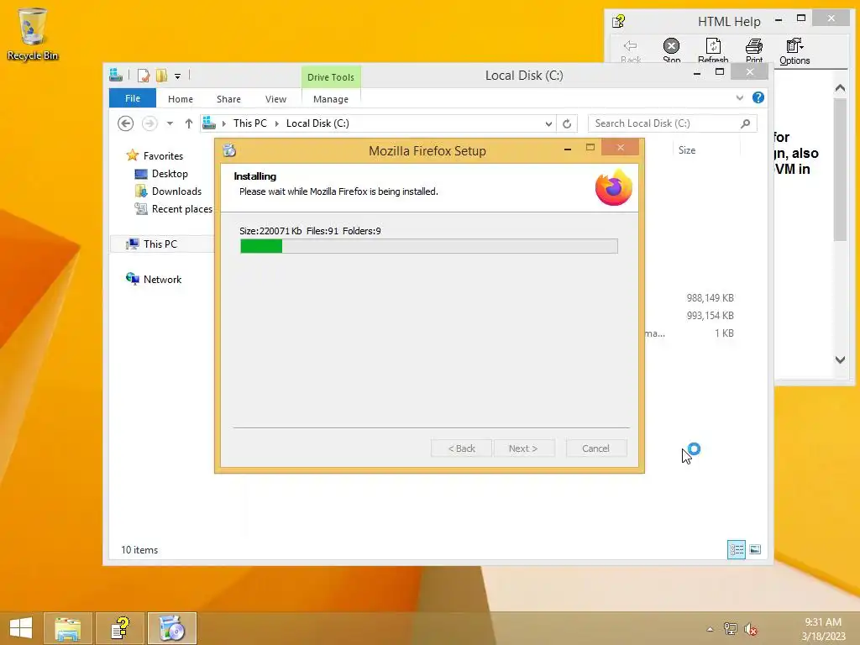Image resolution: width=860 pixels, height=645 pixels.
Task: Expand the This PC breadcrumb arrow
Action: pyautogui.click(x=277, y=124)
